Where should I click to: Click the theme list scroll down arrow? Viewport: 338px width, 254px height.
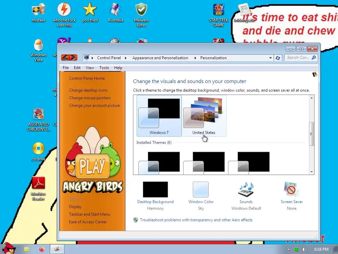(x=312, y=172)
